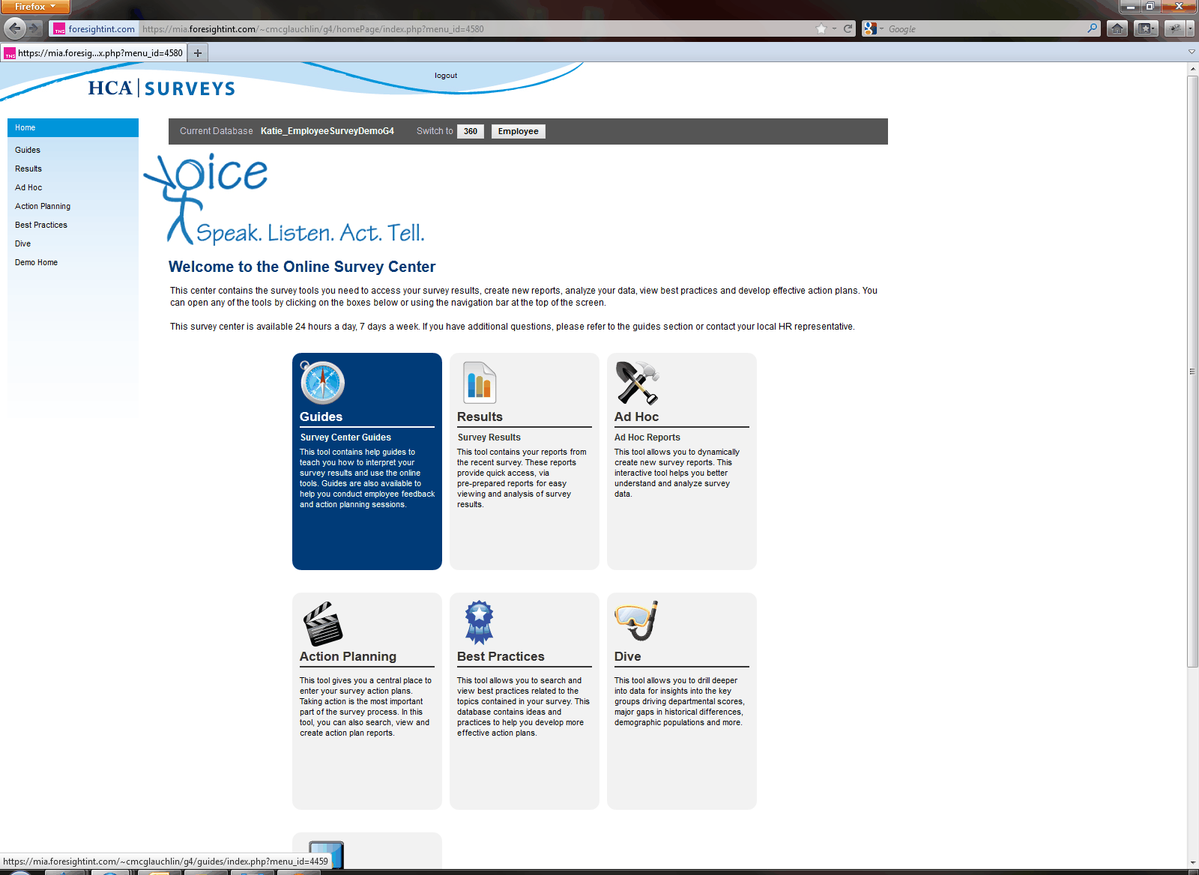Reload the page with the refresh icon
1199x875 pixels.
848,29
